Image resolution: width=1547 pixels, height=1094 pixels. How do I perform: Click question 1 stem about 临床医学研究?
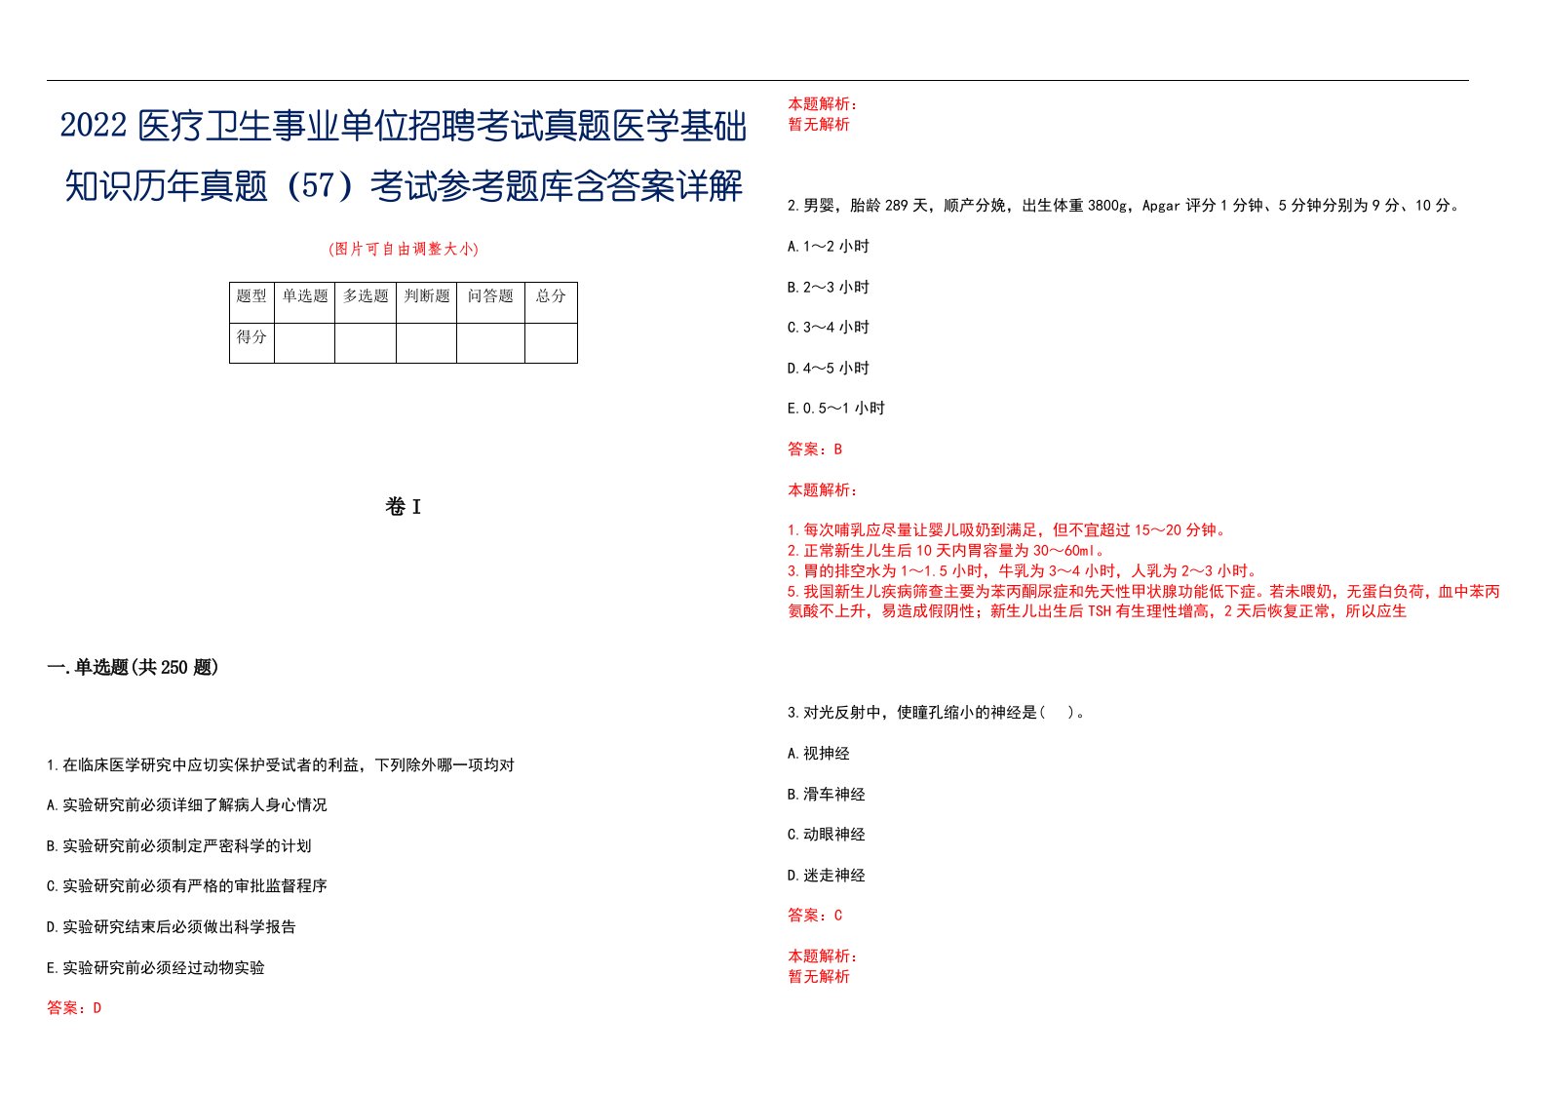point(281,765)
